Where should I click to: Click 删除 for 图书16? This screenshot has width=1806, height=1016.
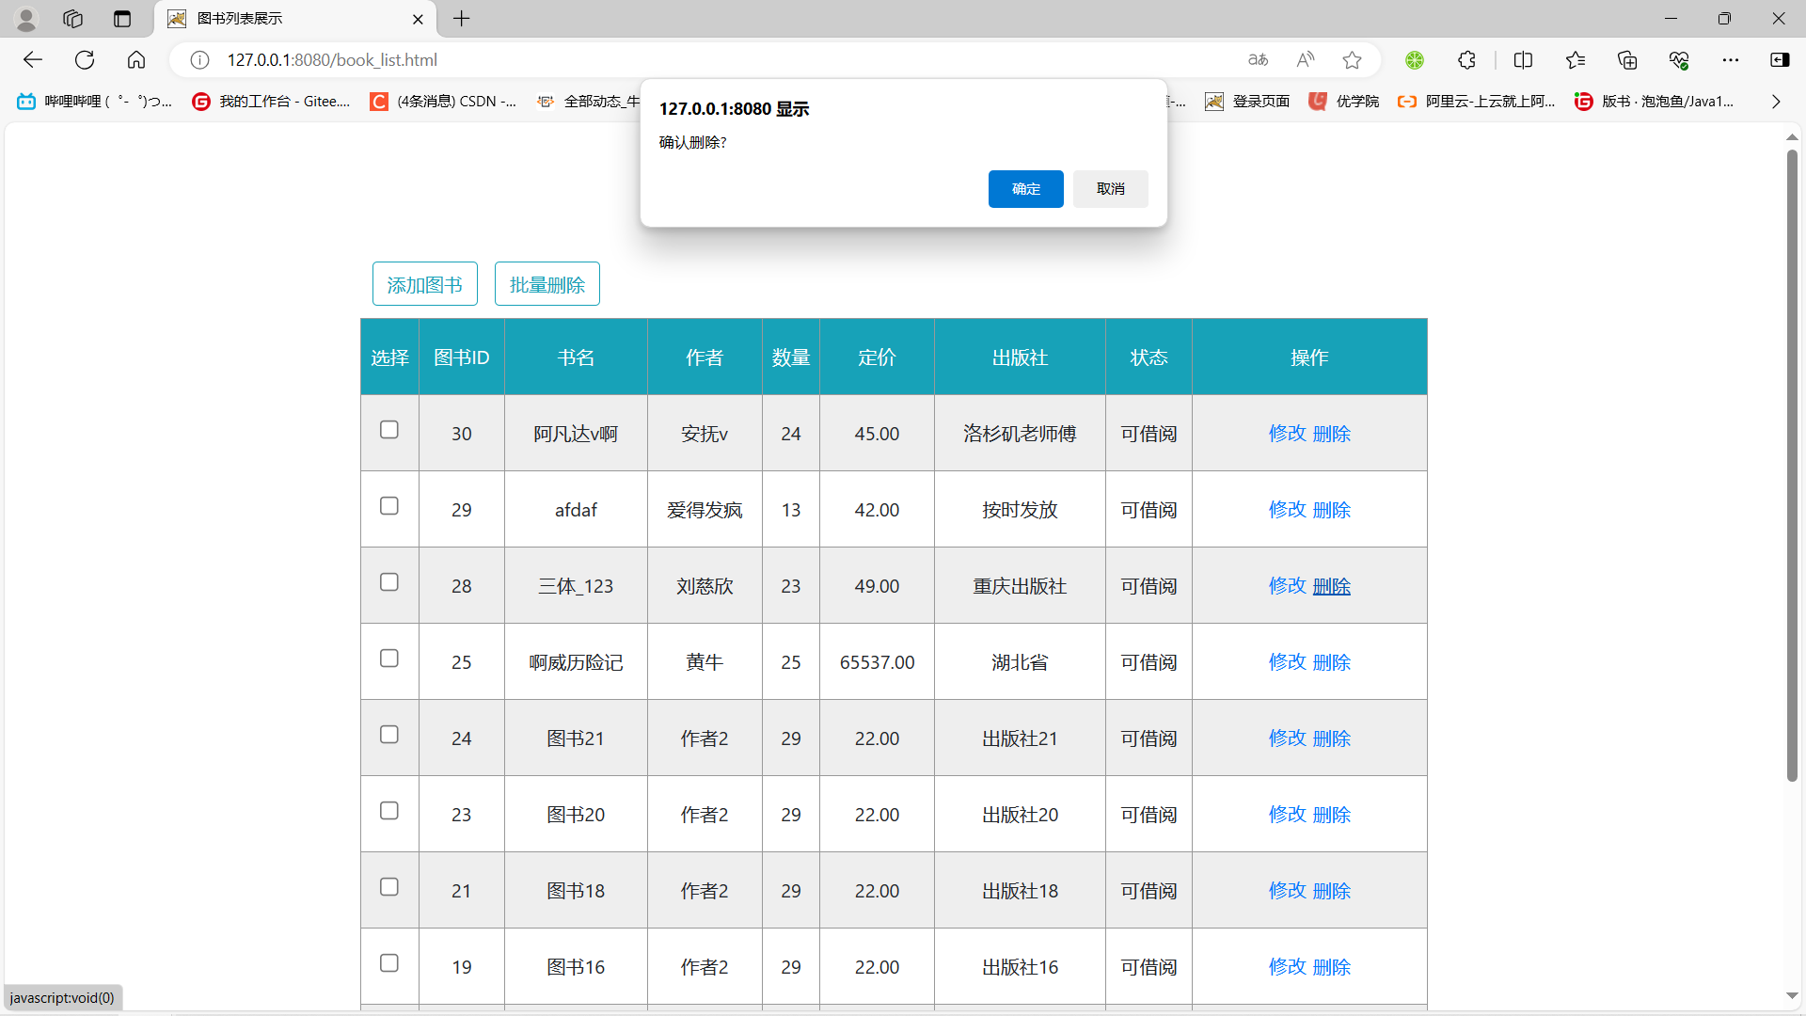[x=1332, y=967]
